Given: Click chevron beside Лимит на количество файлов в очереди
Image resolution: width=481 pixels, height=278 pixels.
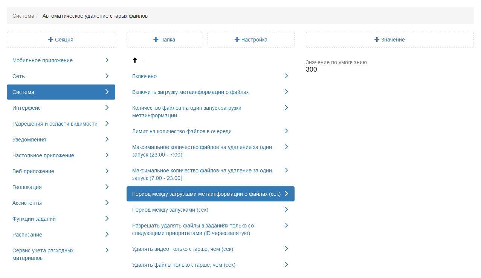Looking at the screenshot, I should coord(286,131).
